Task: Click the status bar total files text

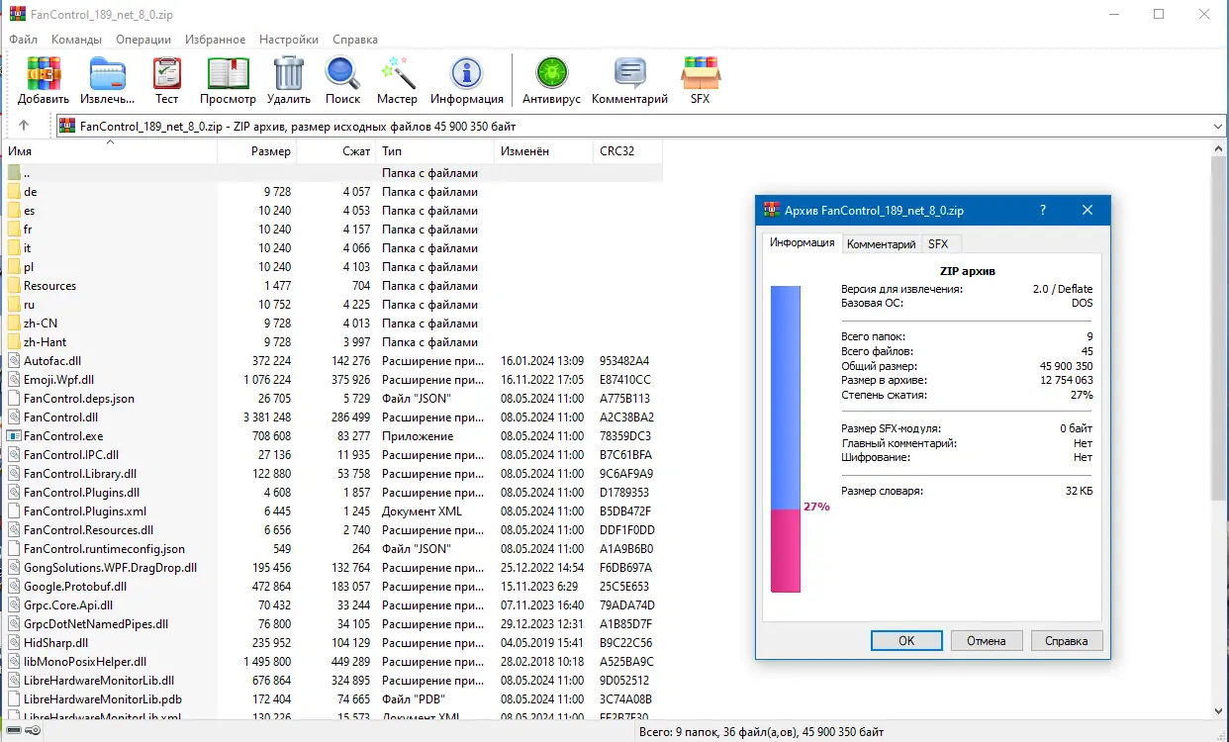Action: point(762,732)
